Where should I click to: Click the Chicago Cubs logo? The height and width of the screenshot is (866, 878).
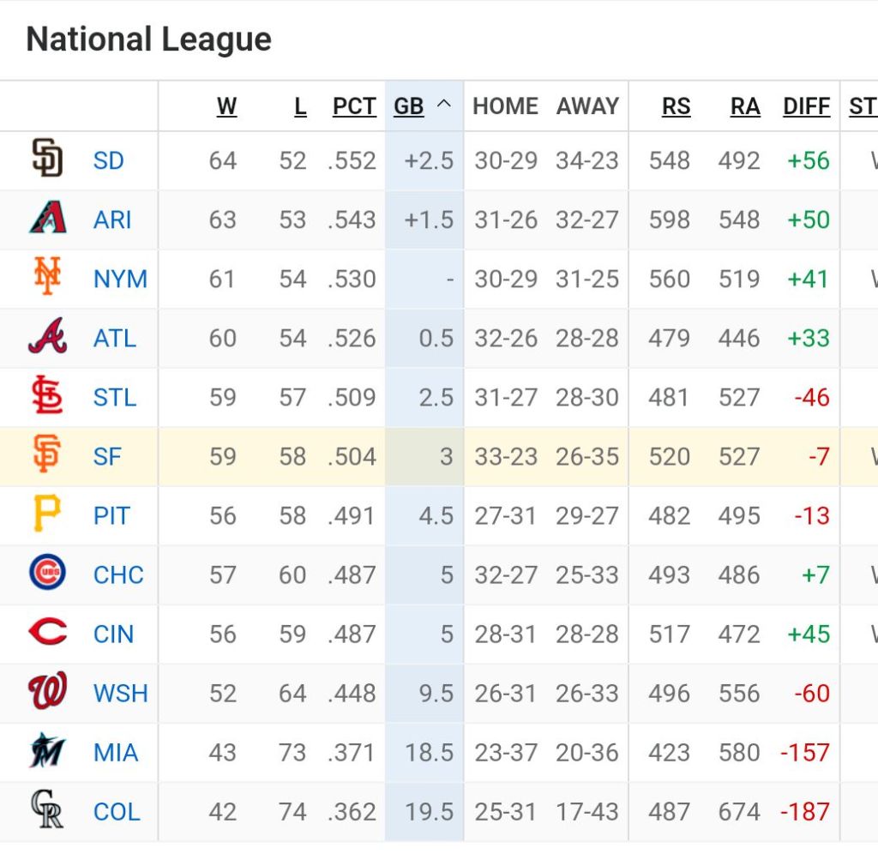[x=47, y=574]
